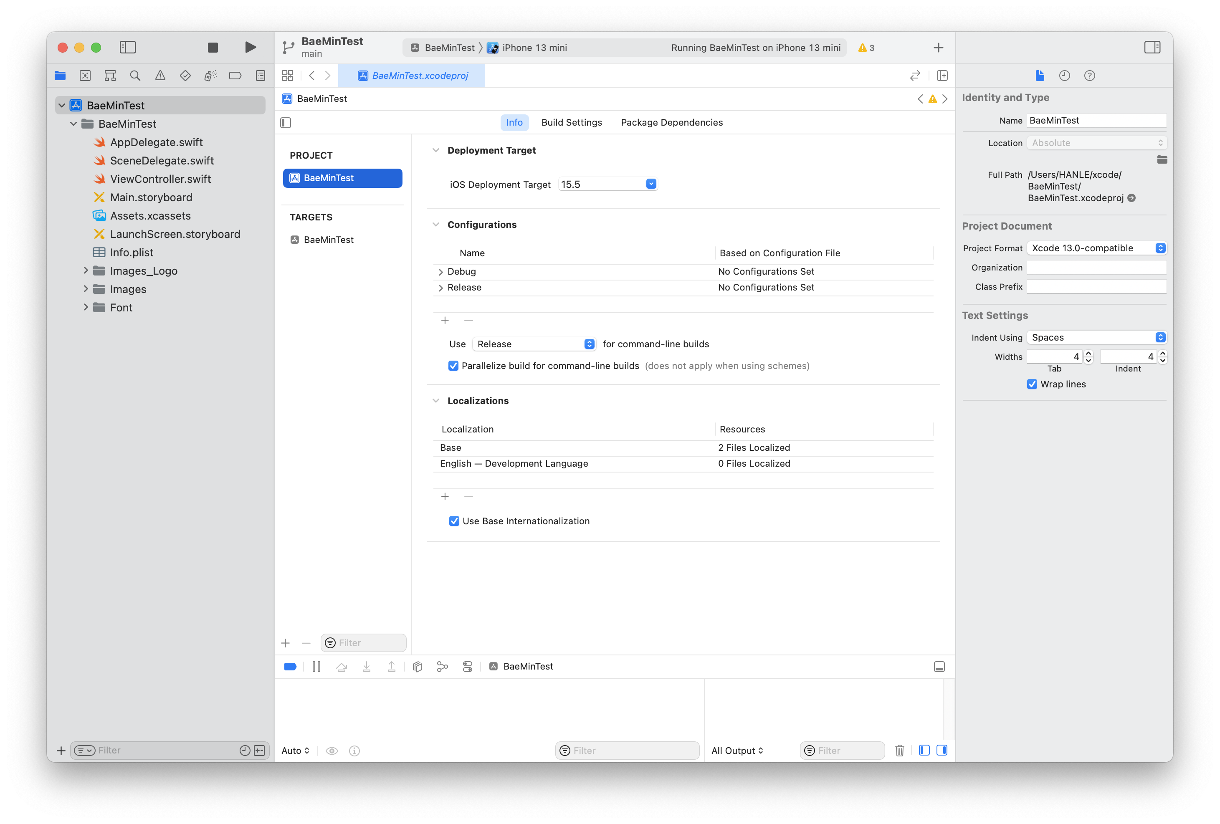
Task: Show the 3 warnings indicator
Action: coord(866,48)
